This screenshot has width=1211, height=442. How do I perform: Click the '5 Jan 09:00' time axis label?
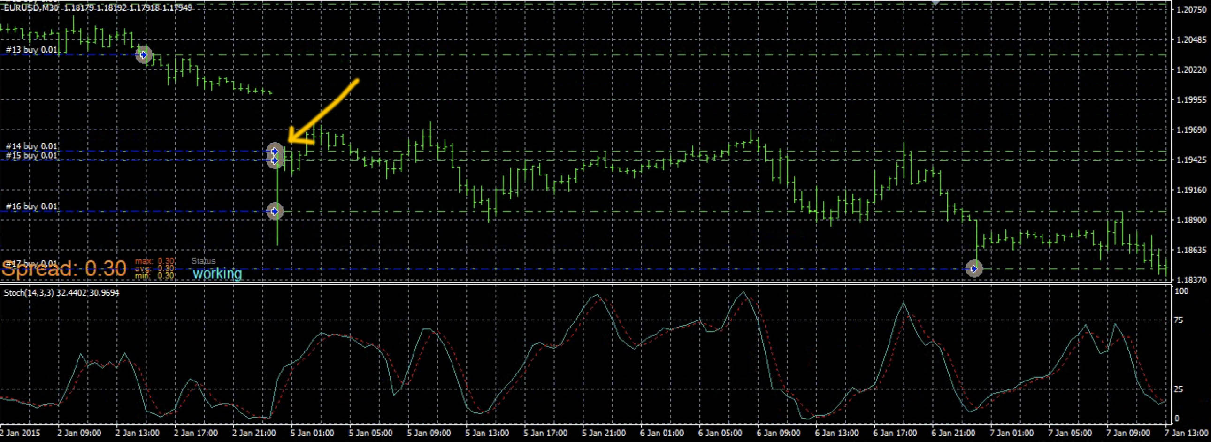(429, 433)
